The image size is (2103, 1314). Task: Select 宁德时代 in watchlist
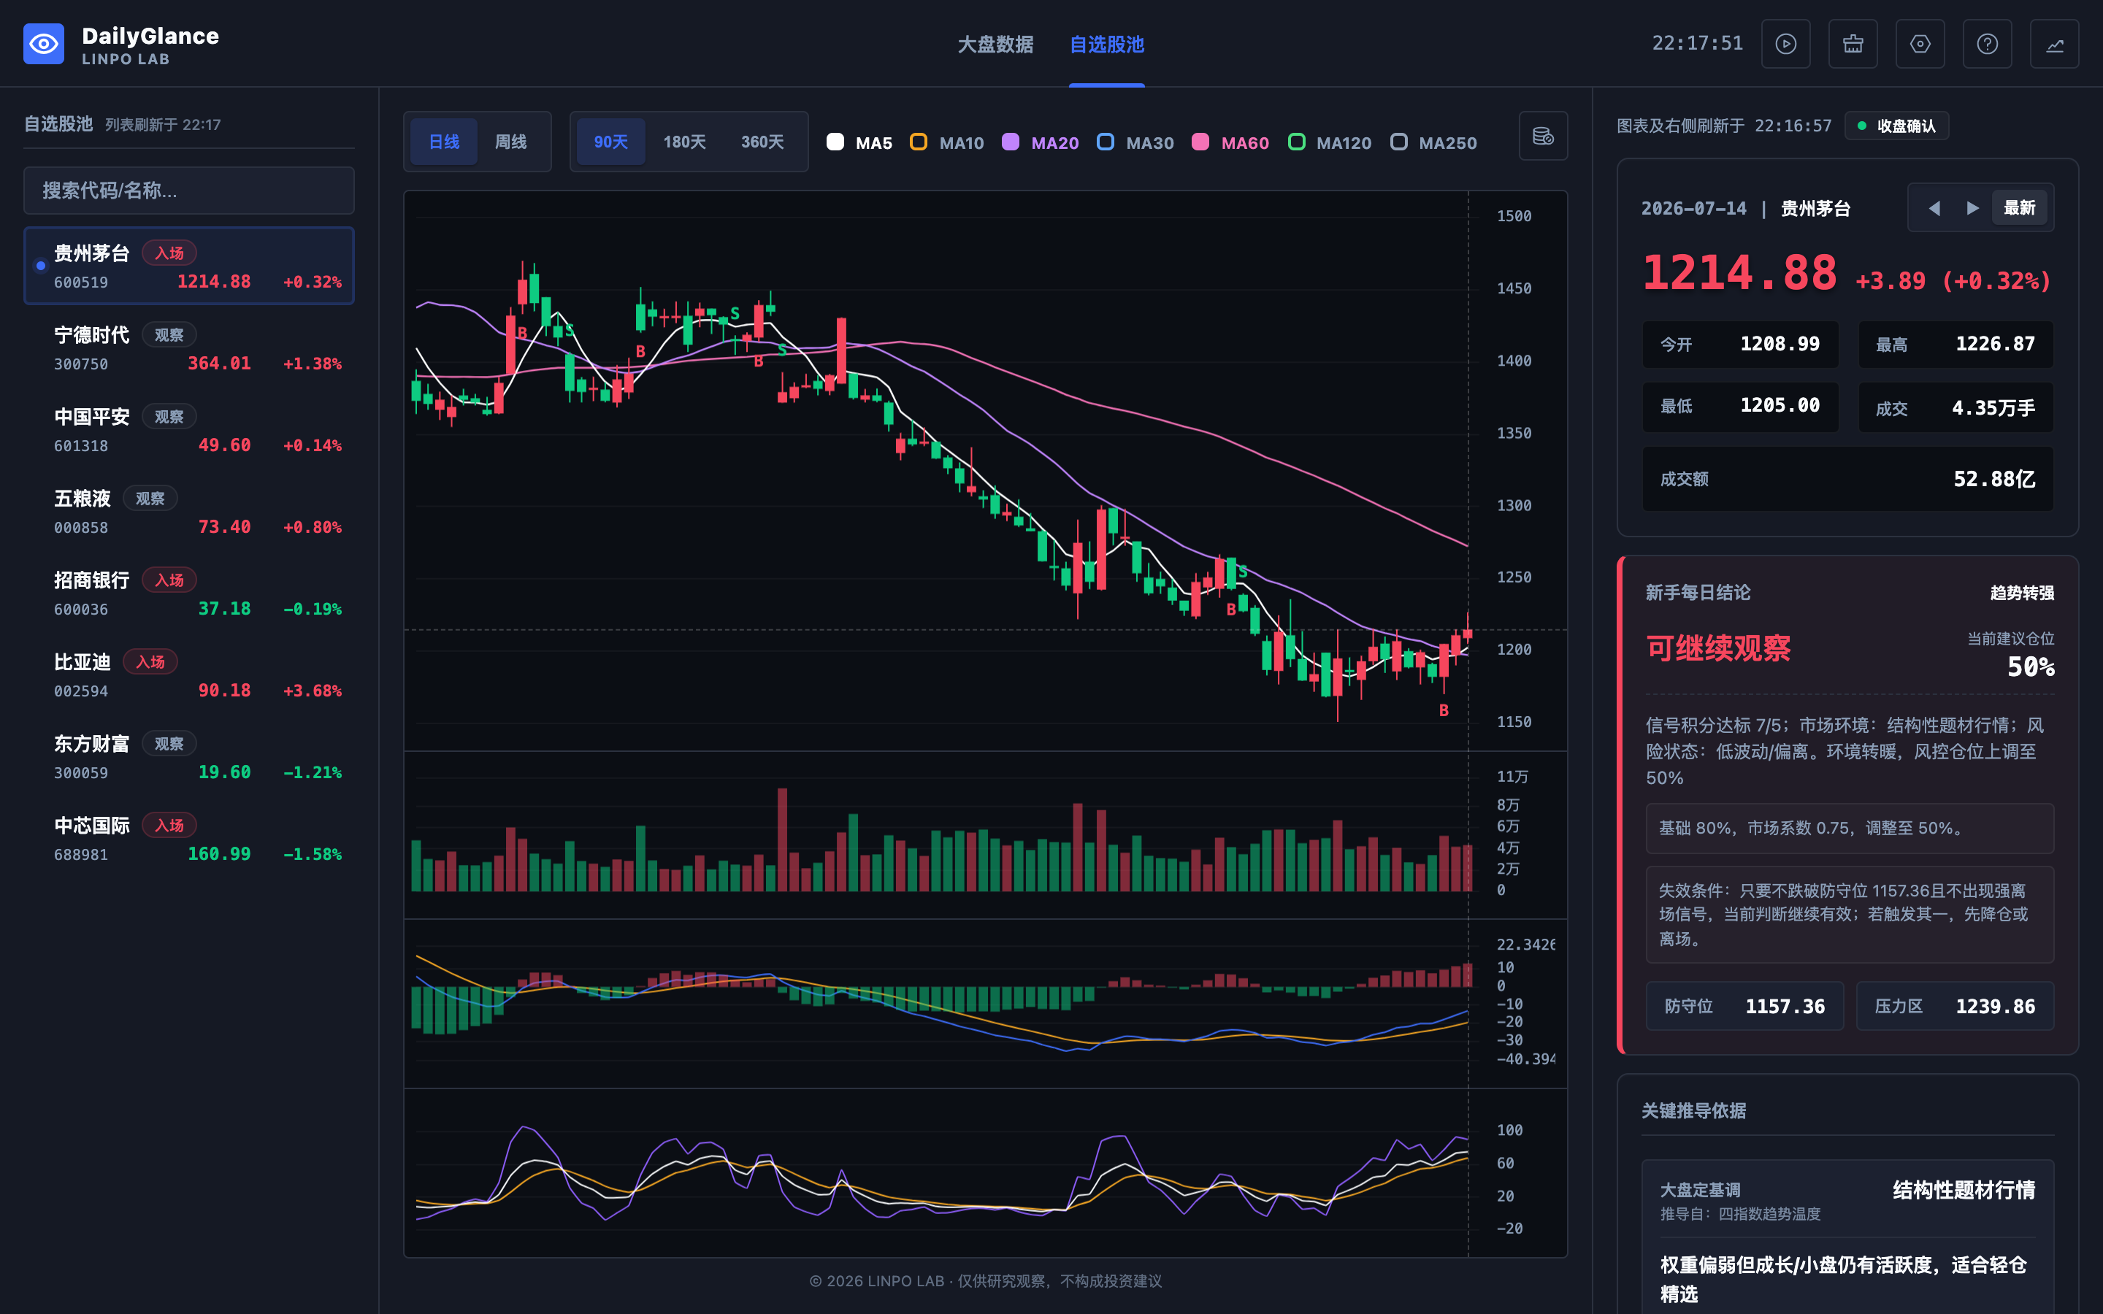(x=188, y=347)
